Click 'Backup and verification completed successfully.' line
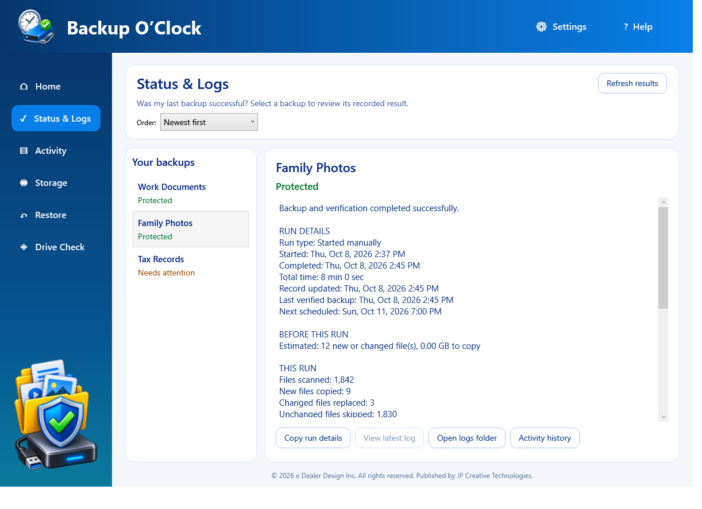 (x=369, y=208)
